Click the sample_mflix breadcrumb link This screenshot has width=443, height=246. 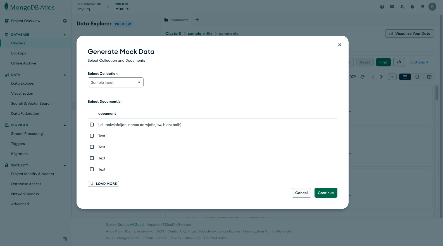coord(200,34)
